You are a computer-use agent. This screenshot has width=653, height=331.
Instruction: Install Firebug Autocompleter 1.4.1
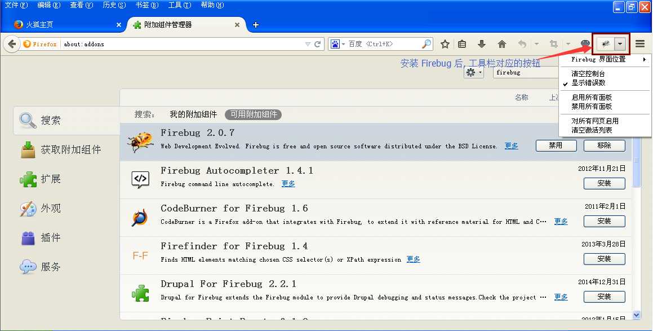click(605, 183)
